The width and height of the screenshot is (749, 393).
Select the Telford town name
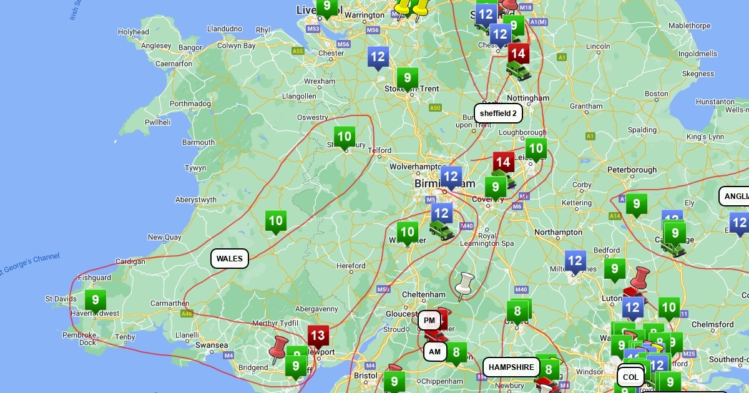(x=380, y=150)
